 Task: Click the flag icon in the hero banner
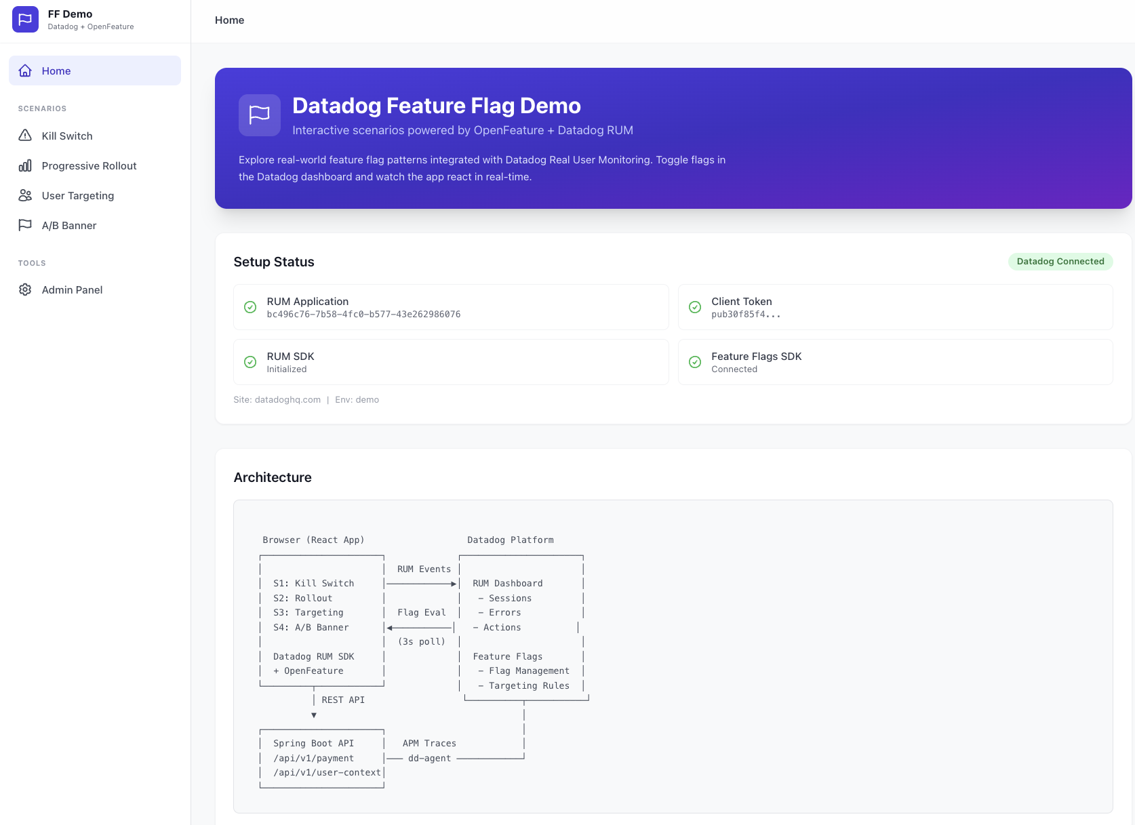tap(260, 115)
